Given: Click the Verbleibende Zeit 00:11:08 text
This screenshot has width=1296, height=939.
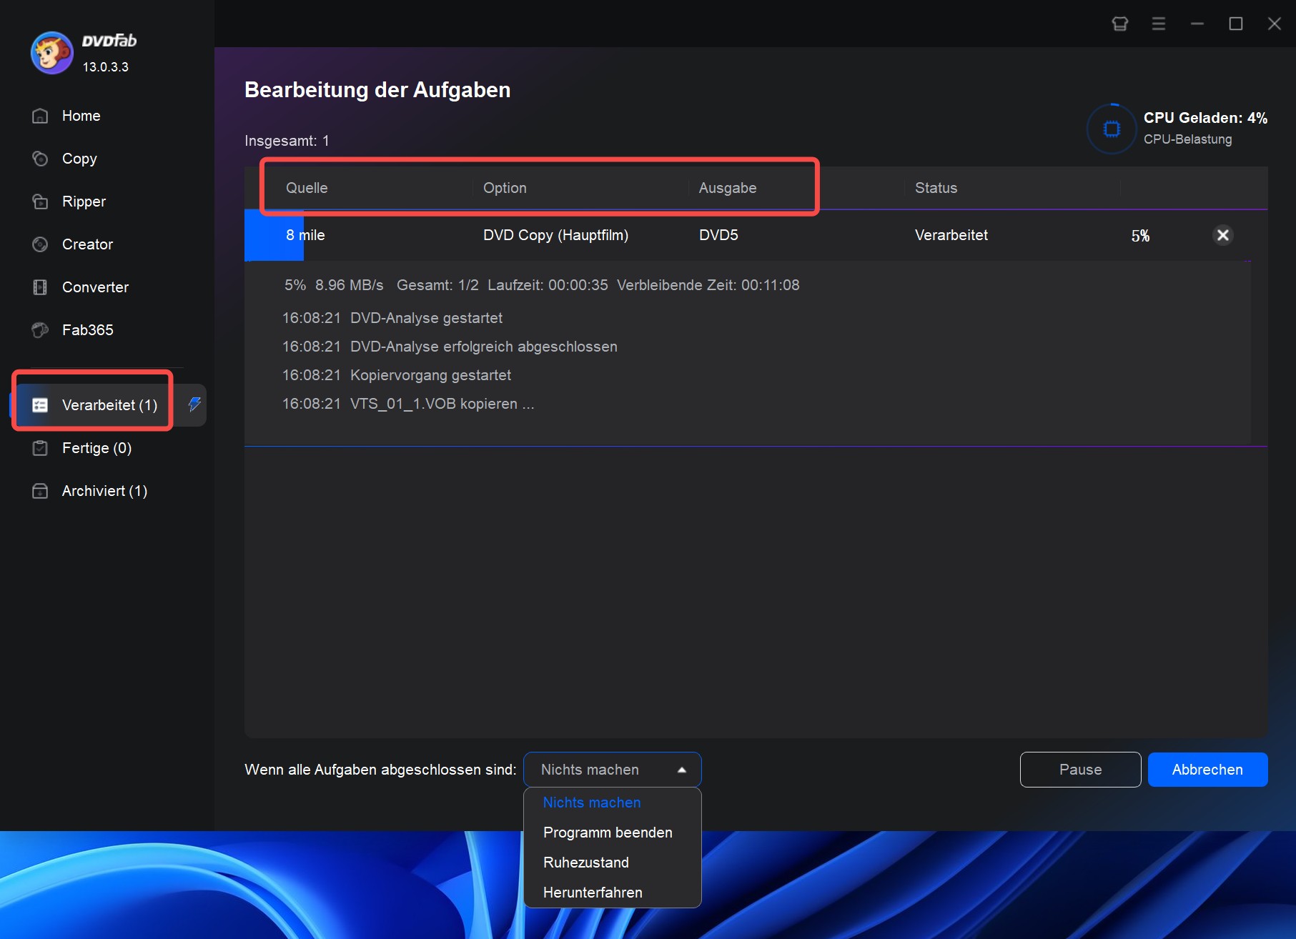Looking at the screenshot, I should pyautogui.click(x=708, y=285).
